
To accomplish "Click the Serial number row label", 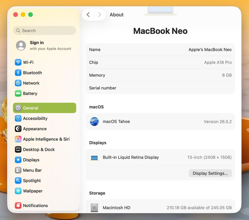I will pos(103,88).
